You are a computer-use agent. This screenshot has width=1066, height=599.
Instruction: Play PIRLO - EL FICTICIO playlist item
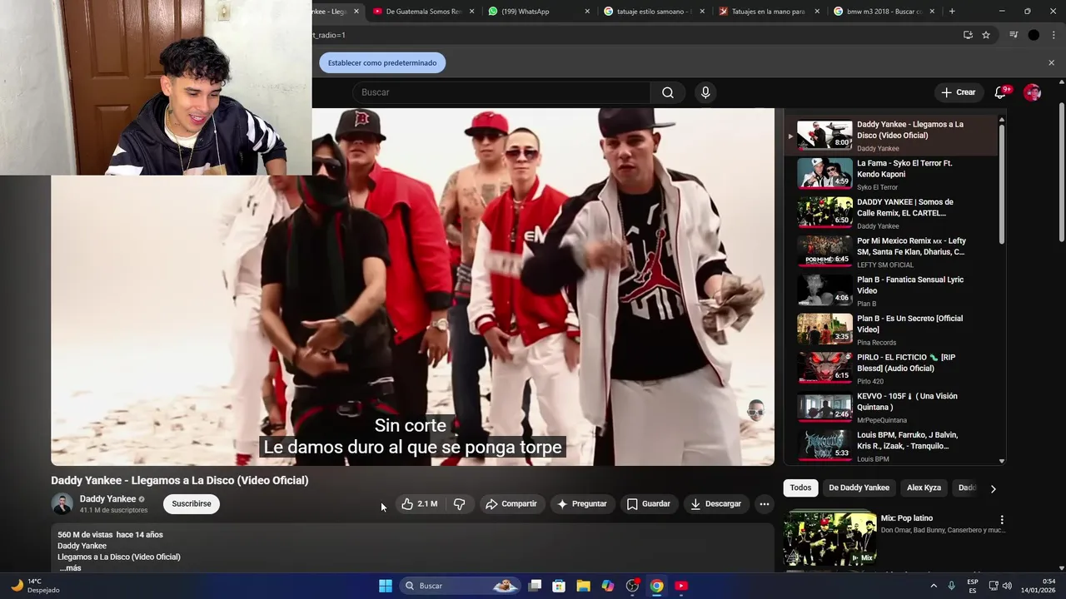pyautogui.click(x=891, y=369)
